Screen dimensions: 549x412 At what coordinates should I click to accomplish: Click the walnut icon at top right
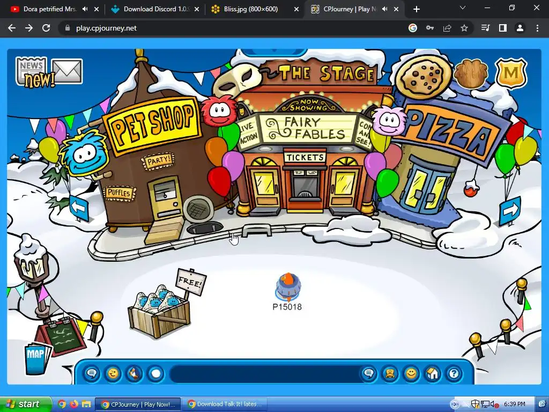click(471, 73)
